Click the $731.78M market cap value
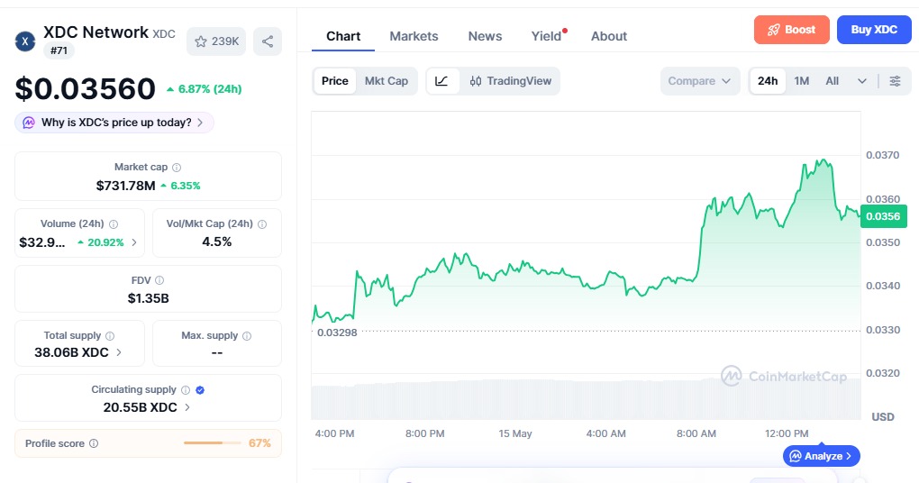Image resolution: width=919 pixels, height=483 pixels. [126, 186]
